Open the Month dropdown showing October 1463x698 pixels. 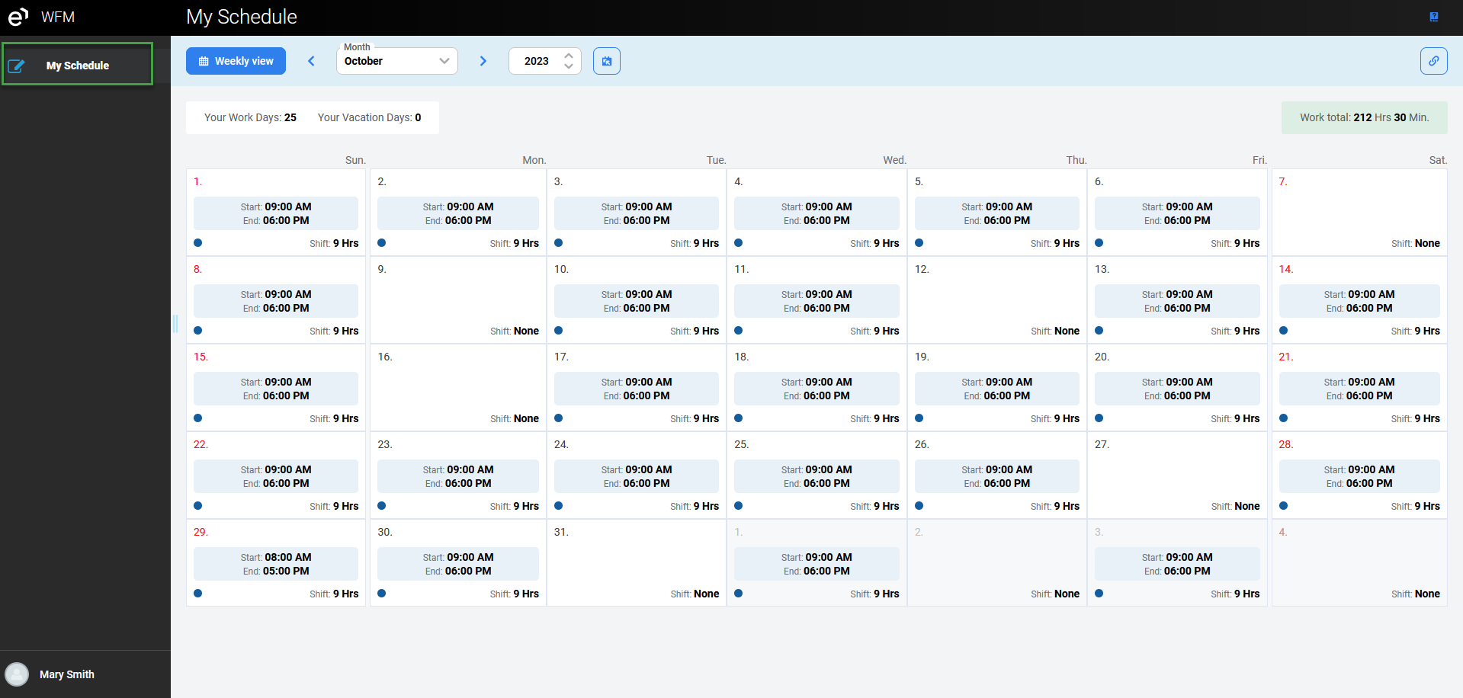(396, 61)
